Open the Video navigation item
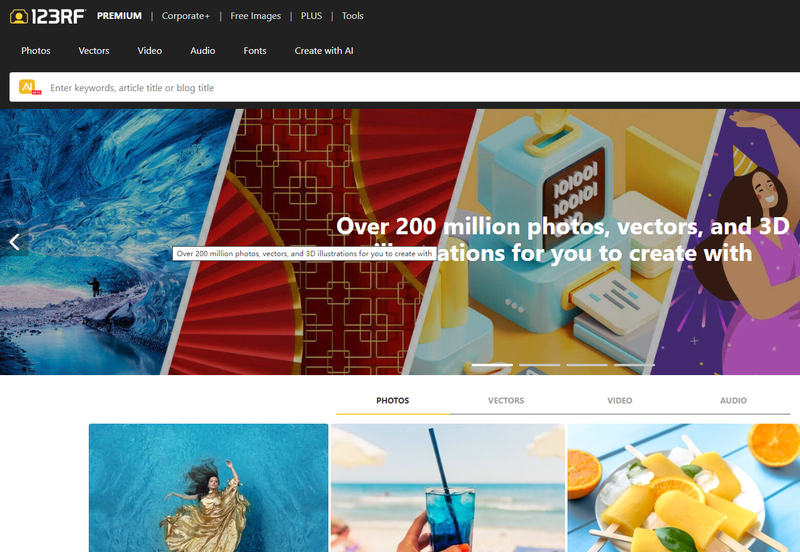The image size is (800, 552). pos(150,51)
